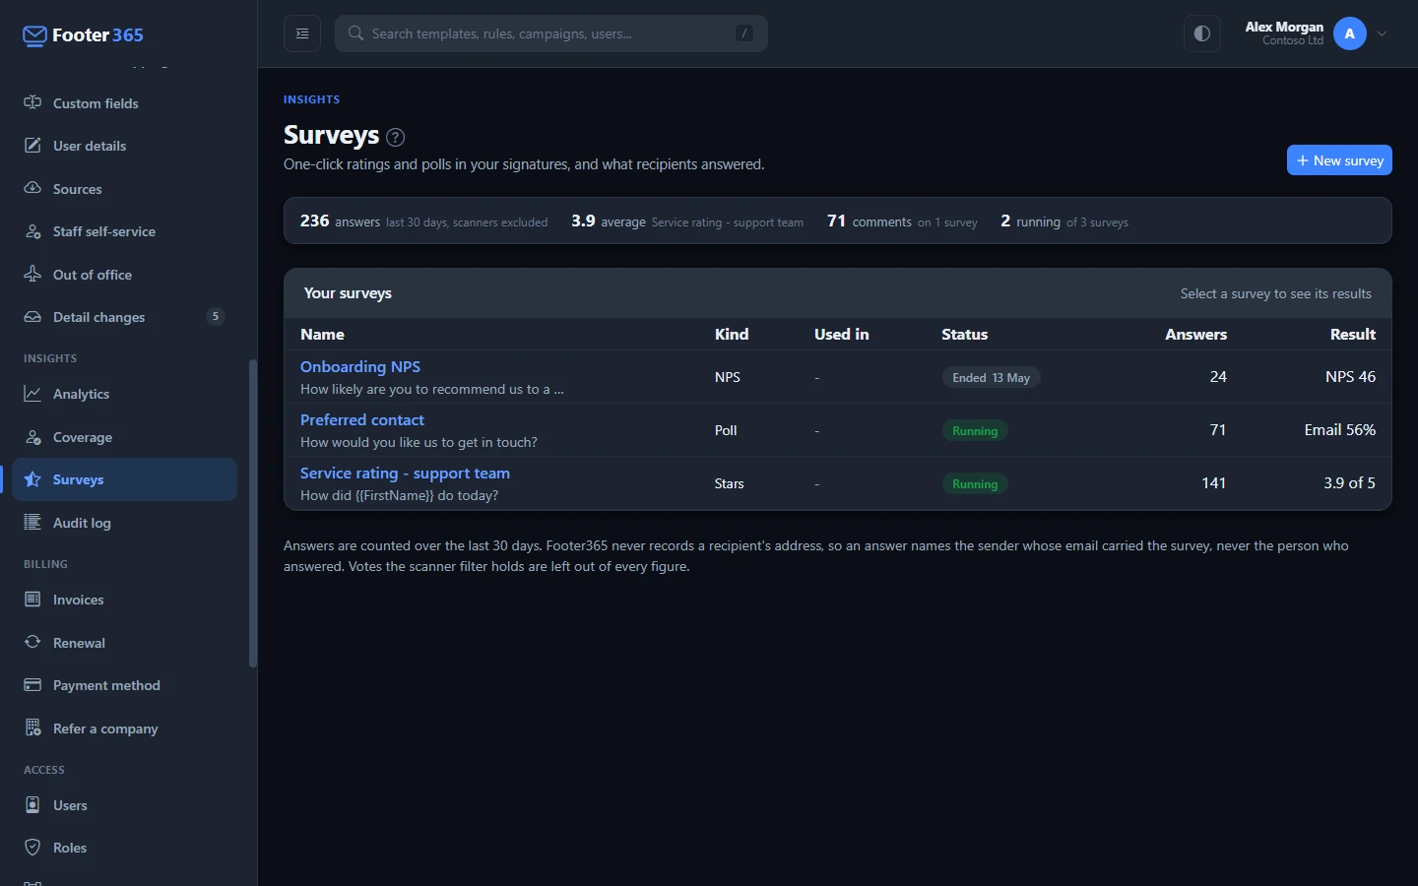Click the Running status for Preferred contact

(x=975, y=430)
